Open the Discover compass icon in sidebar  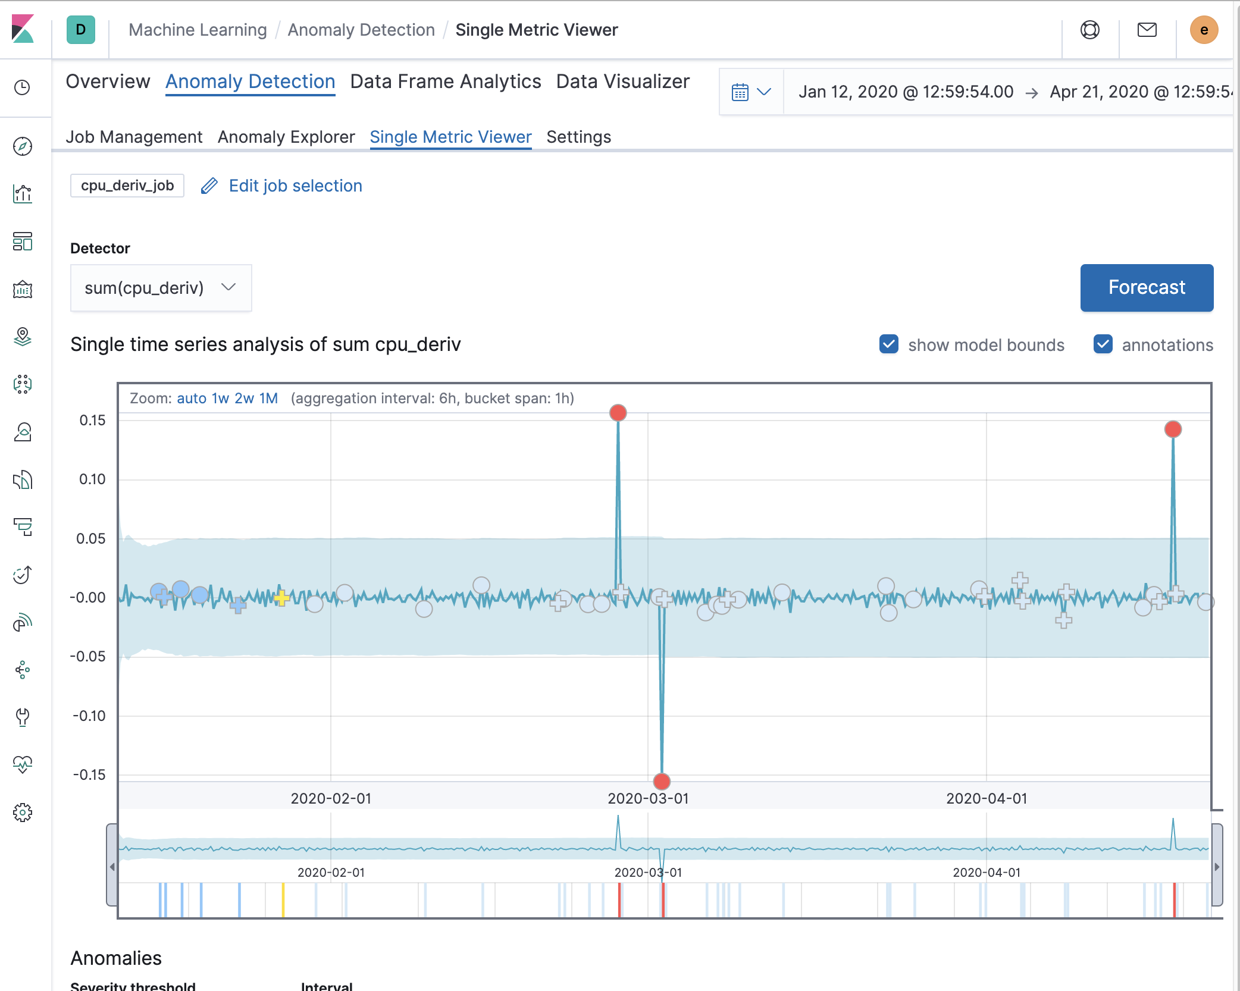[x=23, y=146]
